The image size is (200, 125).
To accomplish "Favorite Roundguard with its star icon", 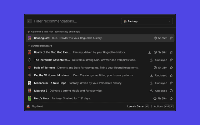I will pos(171,38).
